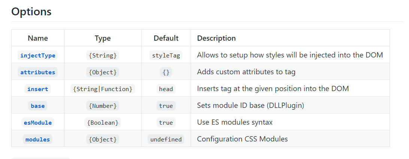Viewport: 409px width, 159px height.
Task: Click the {Number} type value
Action: pos(103,106)
